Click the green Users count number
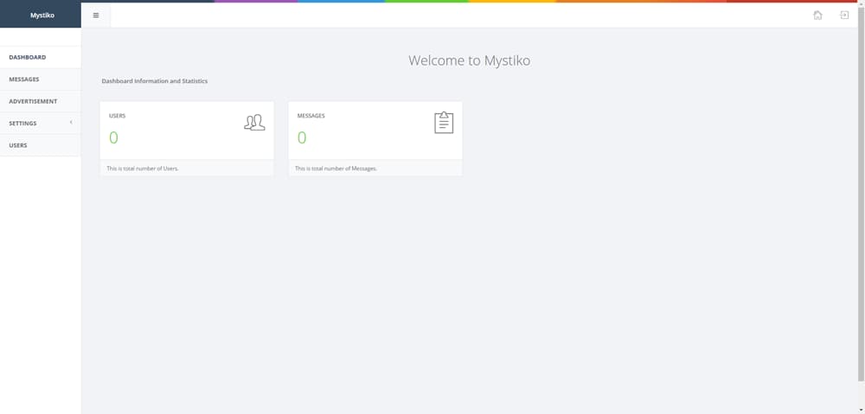Screen dimensions: 865x414 (x=113, y=137)
